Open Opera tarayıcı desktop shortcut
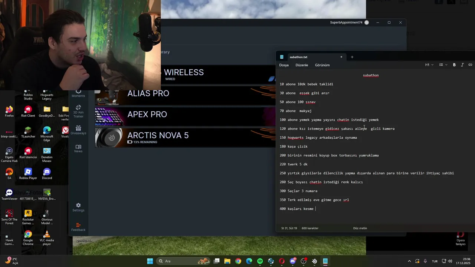 (x=461, y=238)
